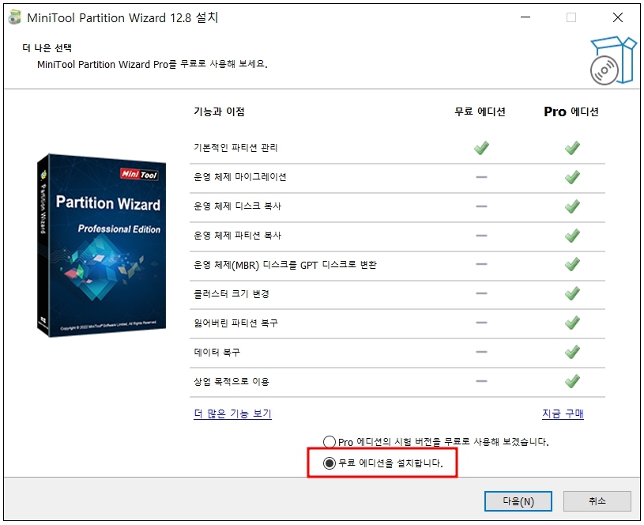Click free edition dash for 운영 체제 디스크 복사
Screen dimensions: 644x525
[x=481, y=206]
